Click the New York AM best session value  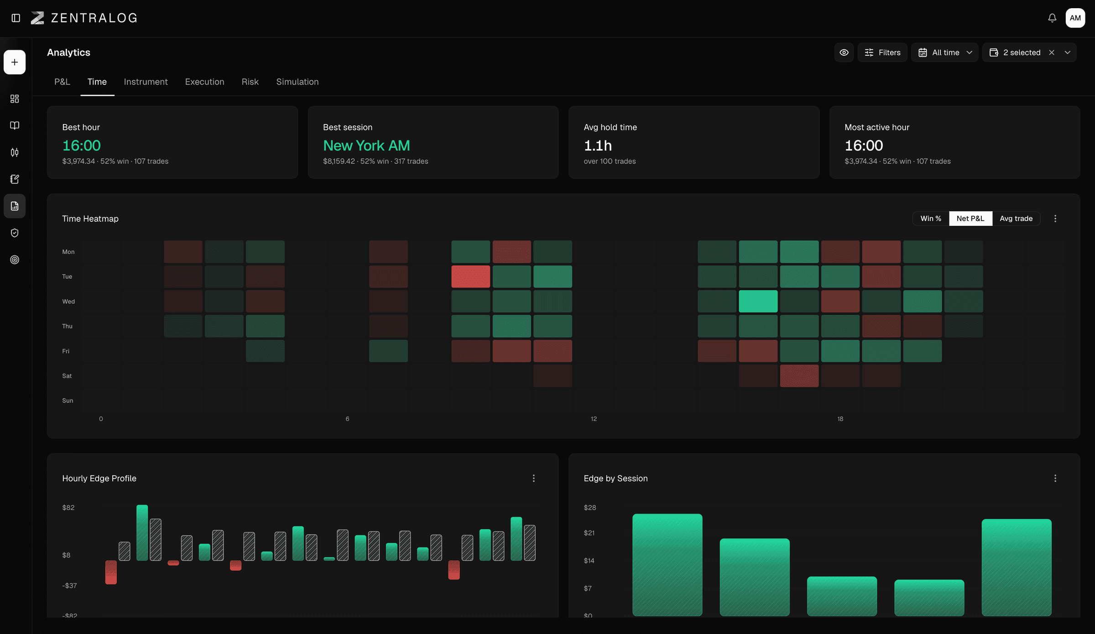tap(366, 146)
